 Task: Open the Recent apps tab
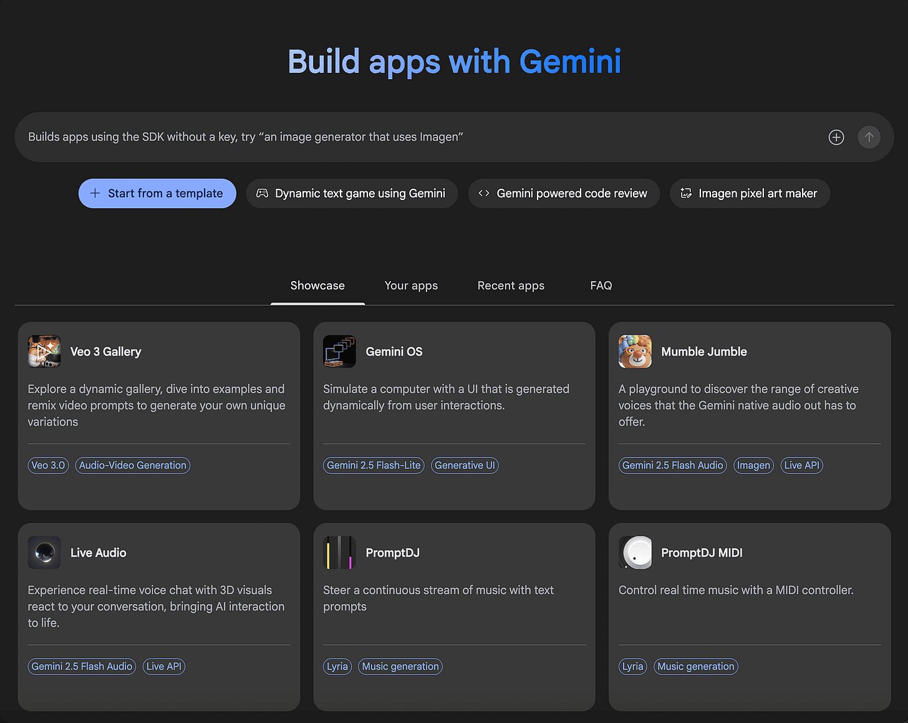click(511, 285)
